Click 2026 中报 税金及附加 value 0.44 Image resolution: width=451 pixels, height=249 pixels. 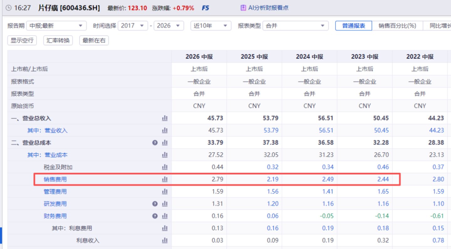(218, 167)
